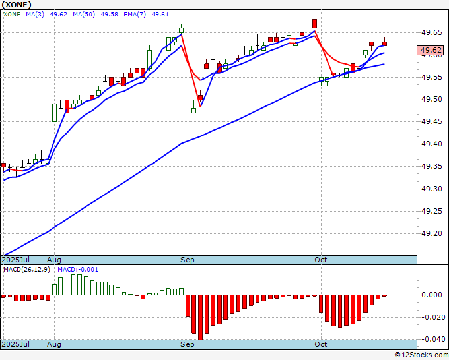Click the large green gap-up candle in early August

click(54, 112)
